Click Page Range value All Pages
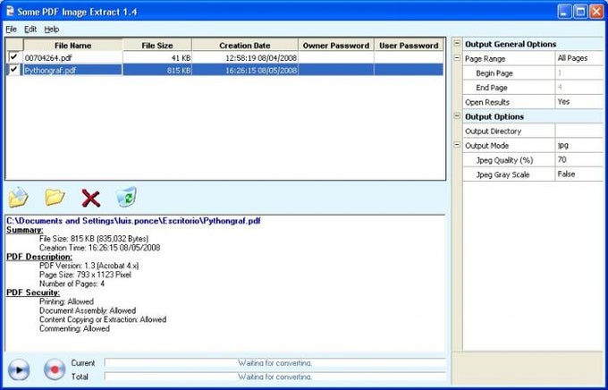608x390 pixels. coord(579,58)
